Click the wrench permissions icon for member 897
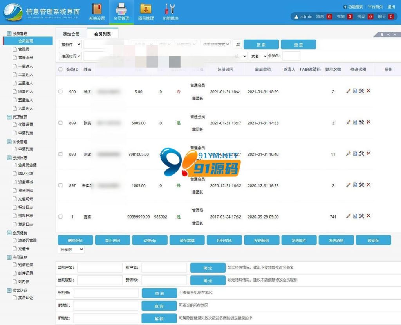Image resolution: width=401 pixels, height=325 pixels. 361,185
